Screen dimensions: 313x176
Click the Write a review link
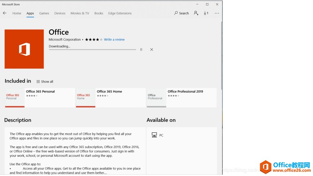(x=114, y=40)
